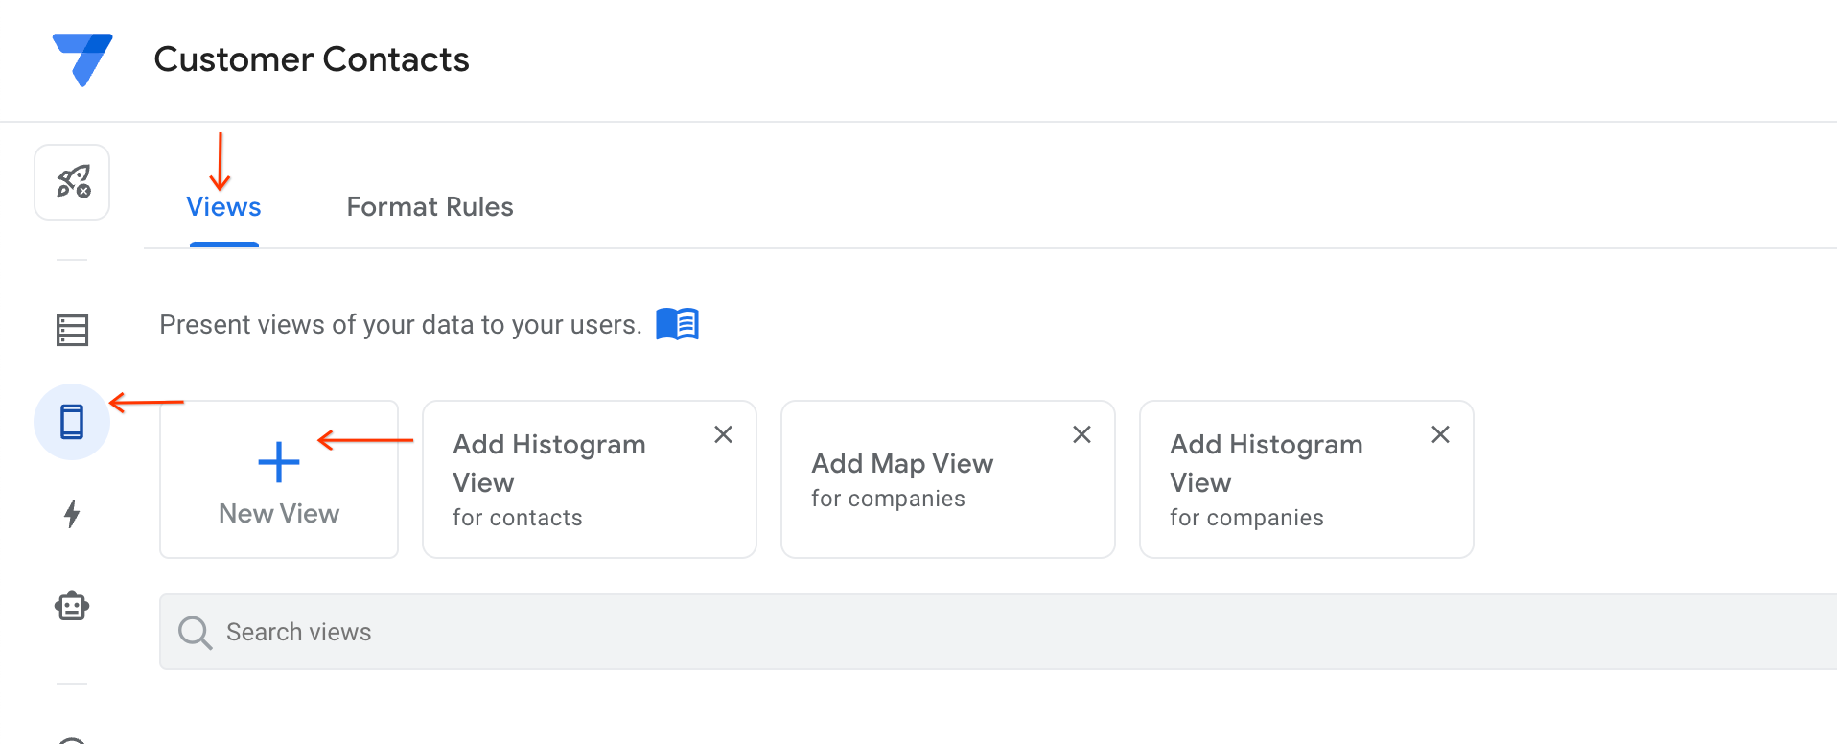Click the AppSheet logo in the header
Screen dimensions: 1837x744
[83, 59]
